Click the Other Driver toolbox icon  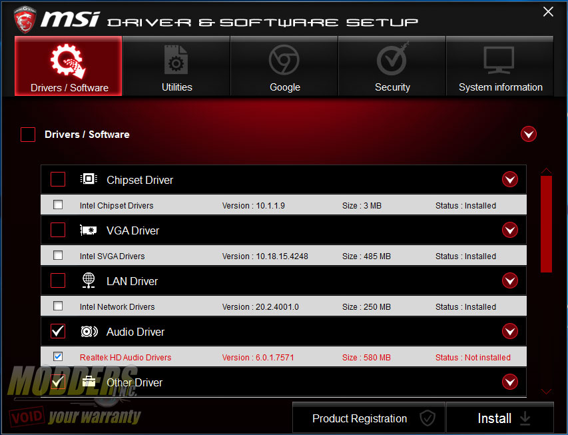(x=89, y=381)
